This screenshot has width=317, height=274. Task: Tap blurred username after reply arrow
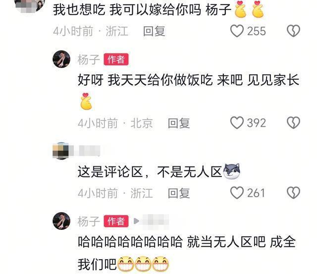155,221
